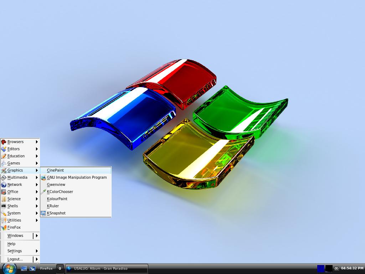Click the Windows-orb start button
Viewport: 365px width, 274px height.
(9, 269)
